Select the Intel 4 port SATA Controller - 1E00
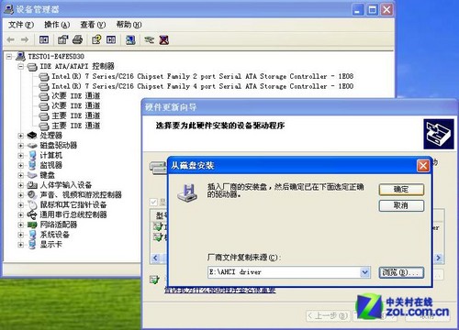 [202, 86]
